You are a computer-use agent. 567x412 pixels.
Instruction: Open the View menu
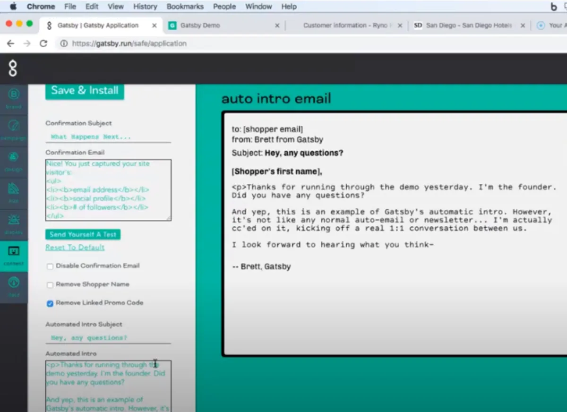point(115,7)
